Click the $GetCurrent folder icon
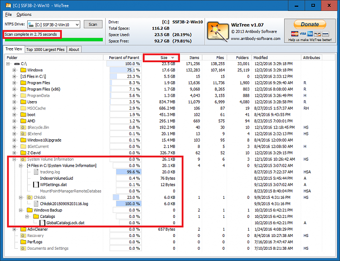The image size is (340, 261). tap(23, 146)
